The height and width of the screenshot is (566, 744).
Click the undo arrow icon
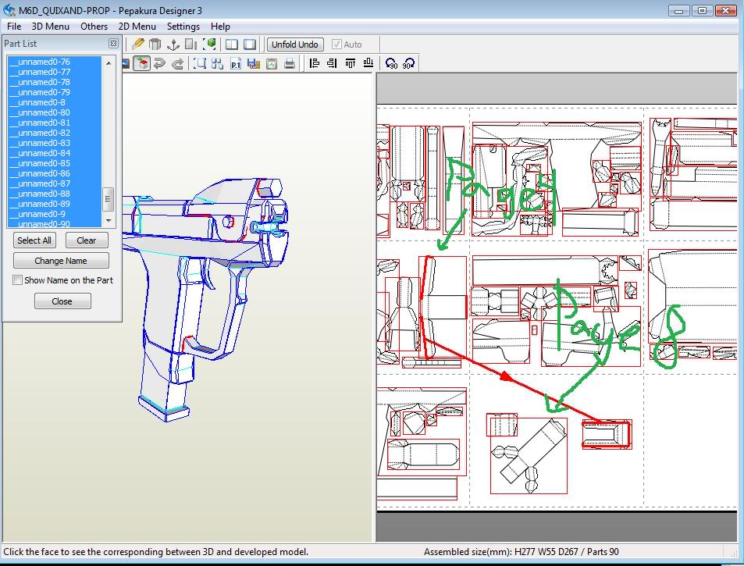point(159,63)
